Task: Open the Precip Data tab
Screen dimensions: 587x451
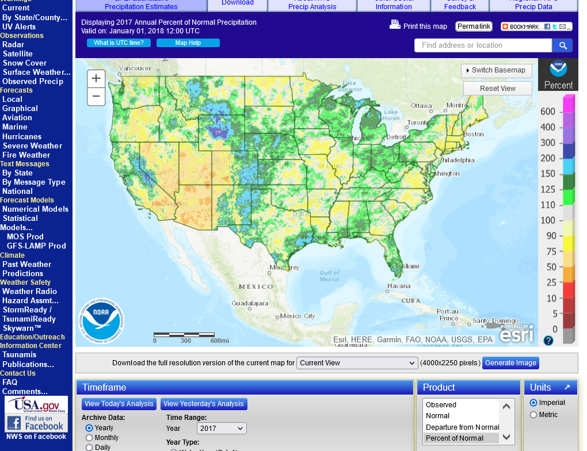Action: click(x=533, y=5)
